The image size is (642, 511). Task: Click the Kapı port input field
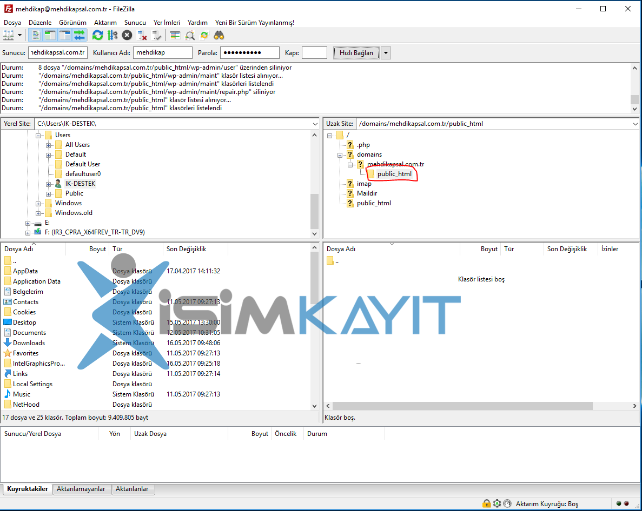pos(314,53)
